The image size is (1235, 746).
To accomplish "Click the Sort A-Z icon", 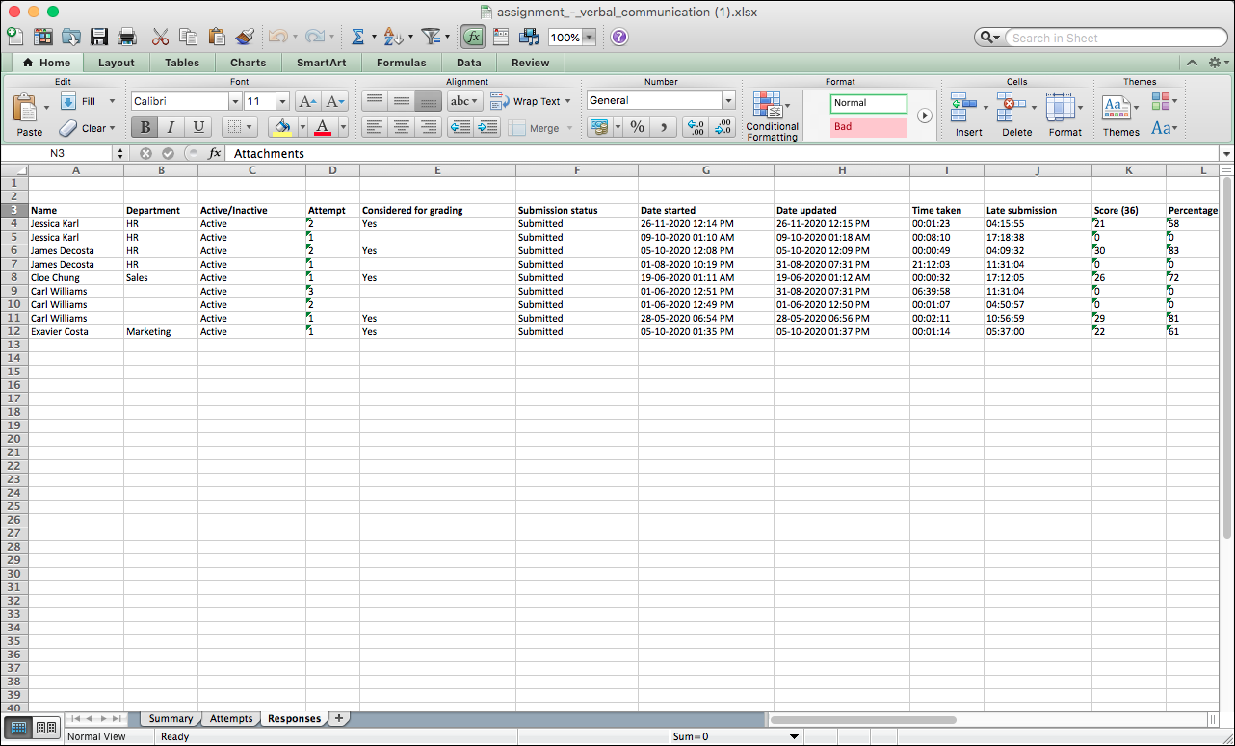I will [392, 37].
